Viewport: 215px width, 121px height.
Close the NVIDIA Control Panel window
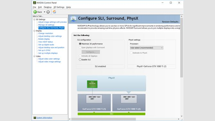point(179,3)
